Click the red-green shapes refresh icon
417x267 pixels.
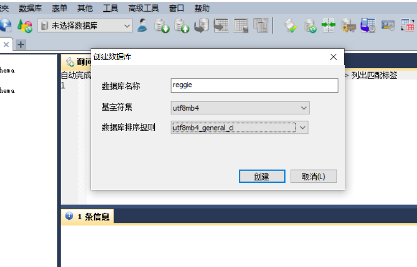25,26
